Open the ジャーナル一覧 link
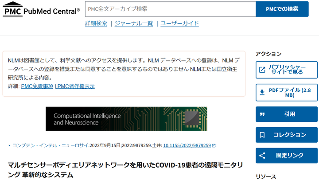This screenshot has height=184, width=319. point(134,23)
